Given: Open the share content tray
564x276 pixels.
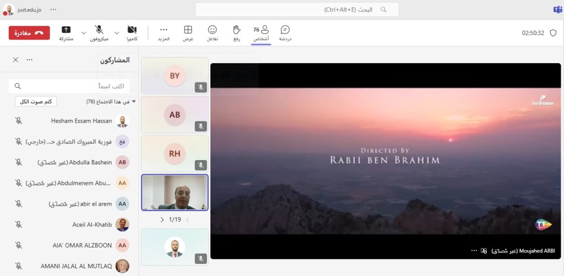Looking at the screenshot, I should coord(66,32).
